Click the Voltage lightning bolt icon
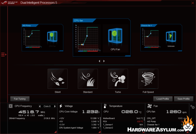The image size is (196, 134). (x=61, y=106)
